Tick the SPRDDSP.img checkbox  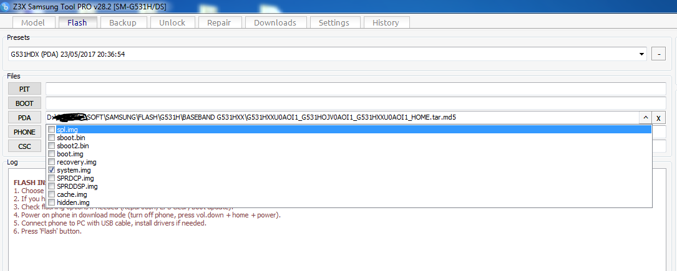[x=52, y=186]
